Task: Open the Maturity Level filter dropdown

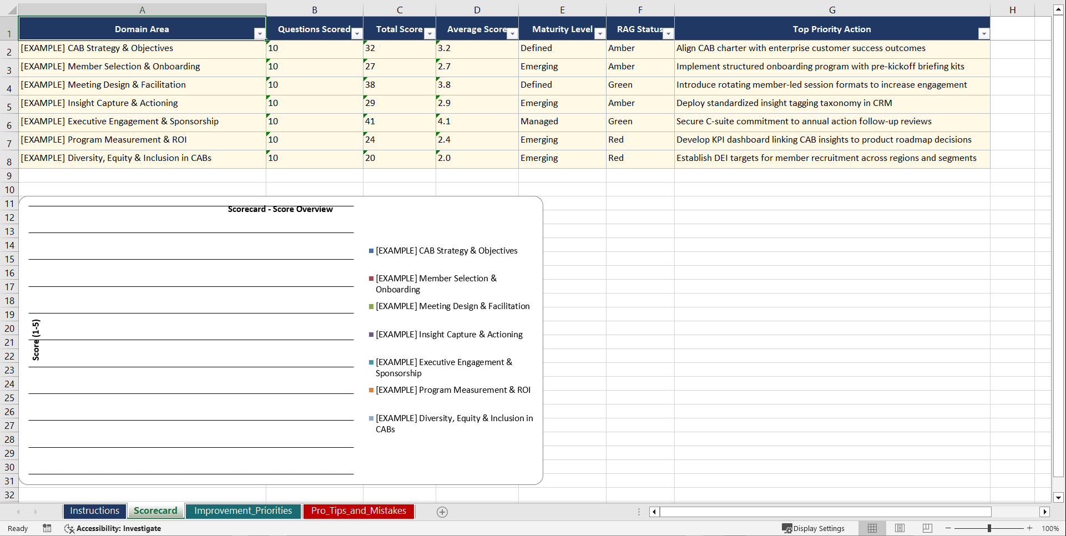Action: 600,33
